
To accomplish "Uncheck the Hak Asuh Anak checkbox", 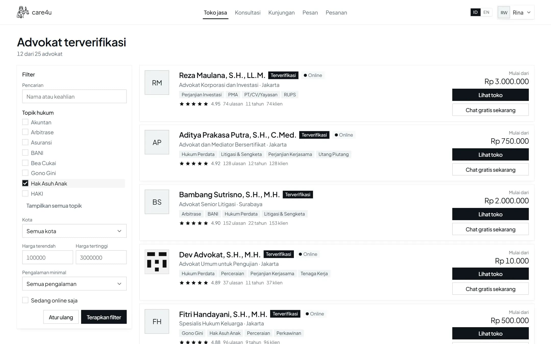I will coord(25,183).
